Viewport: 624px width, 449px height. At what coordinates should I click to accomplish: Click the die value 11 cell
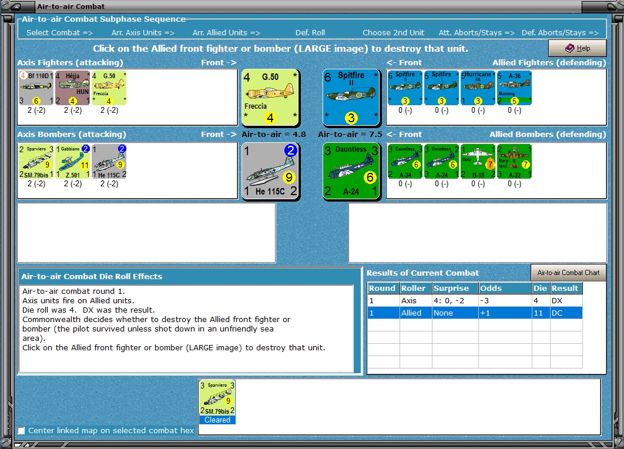[x=541, y=313]
